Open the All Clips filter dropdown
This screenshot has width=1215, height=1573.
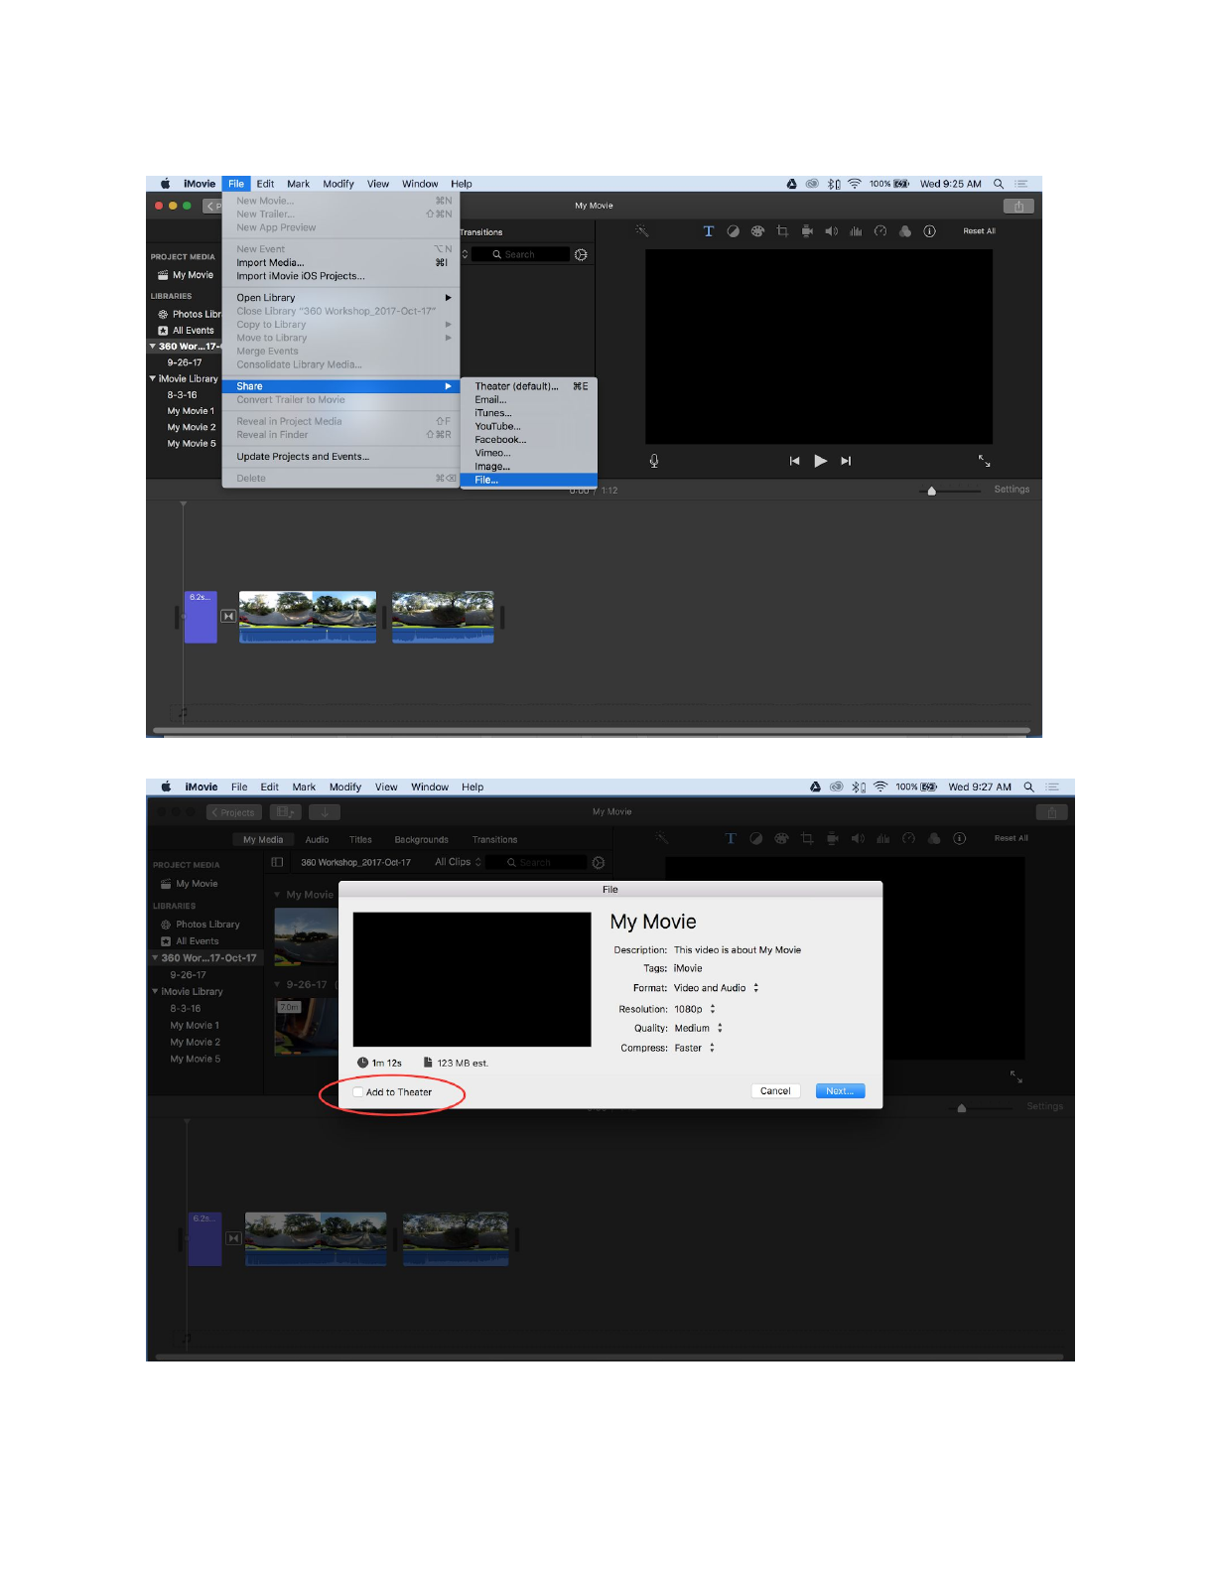click(458, 862)
